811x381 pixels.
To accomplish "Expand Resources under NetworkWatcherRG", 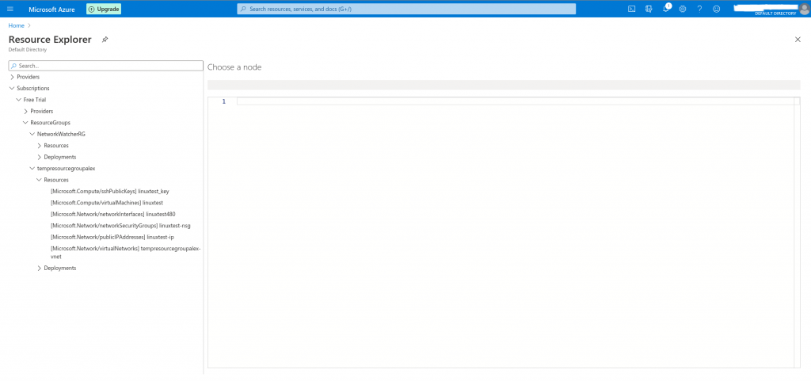I will pos(40,146).
